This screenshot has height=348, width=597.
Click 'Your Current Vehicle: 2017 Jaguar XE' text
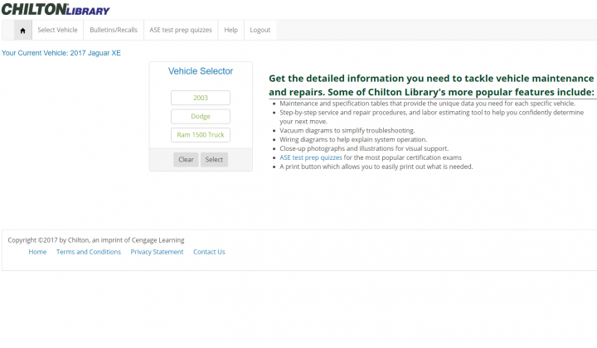61,53
